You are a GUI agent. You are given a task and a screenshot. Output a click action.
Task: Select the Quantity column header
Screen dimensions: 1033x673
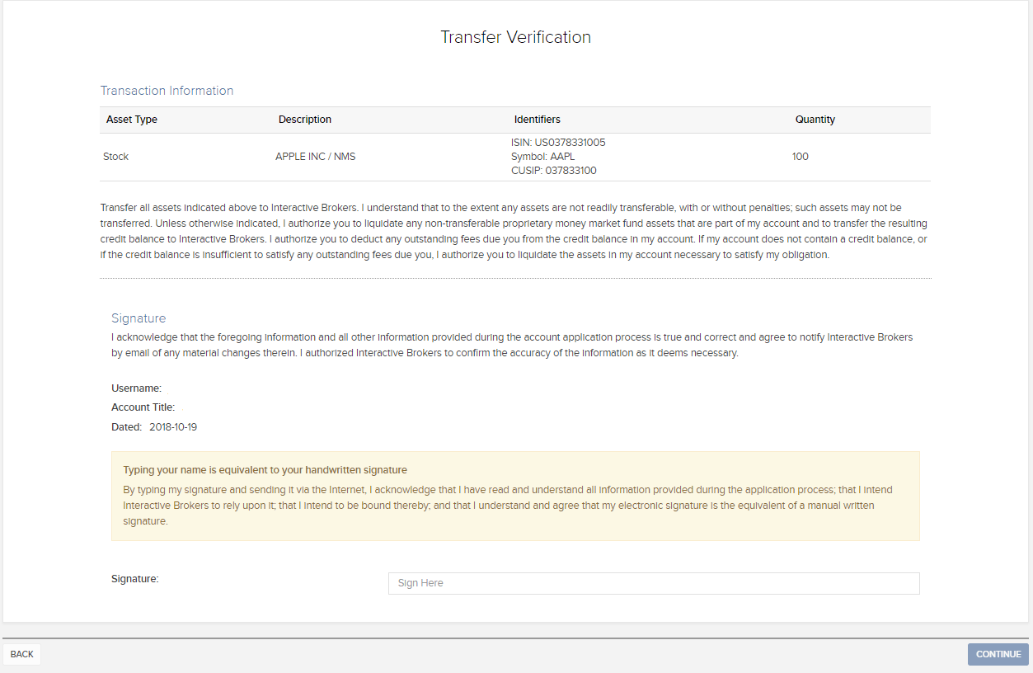coord(815,120)
